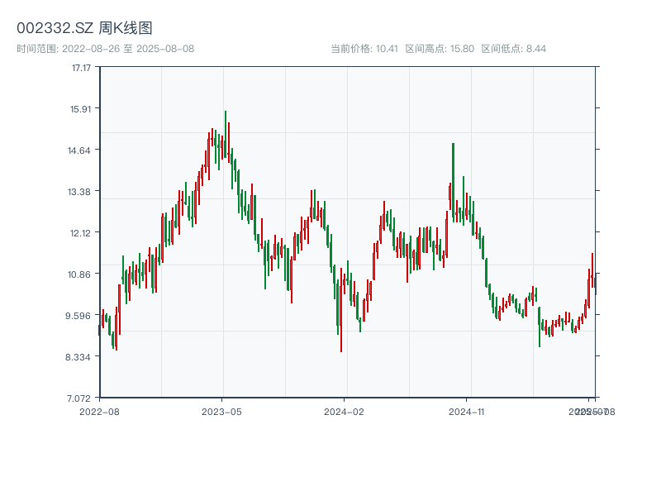Click the y-axis value 13.38
The width and height of the screenshot is (661, 496).
coord(79,192)
